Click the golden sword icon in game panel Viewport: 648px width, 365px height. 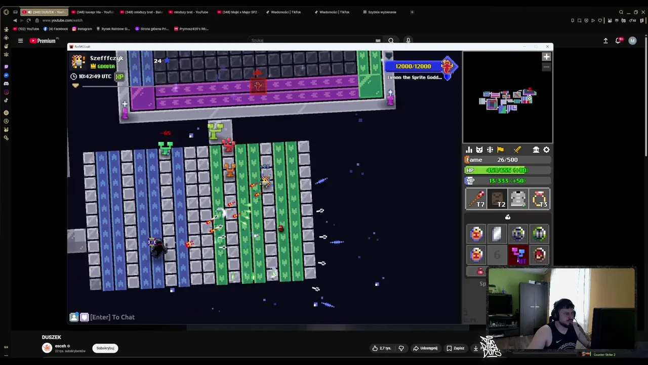pos(517,150)
